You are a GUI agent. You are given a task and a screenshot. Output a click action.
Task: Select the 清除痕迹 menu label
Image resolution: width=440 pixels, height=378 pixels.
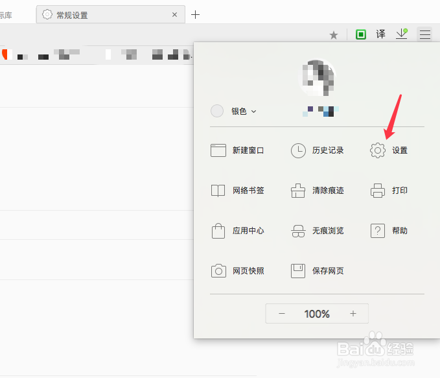coord(328,191)
